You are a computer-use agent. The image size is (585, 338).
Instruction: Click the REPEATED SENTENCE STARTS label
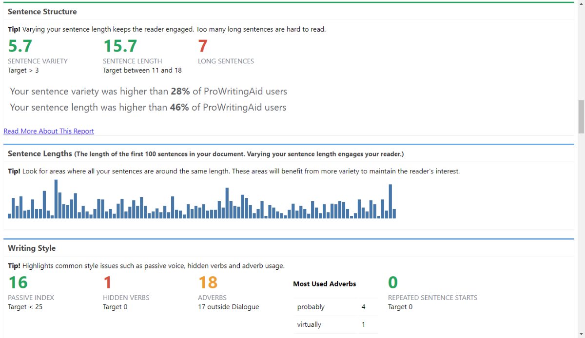tap(433, 298)
